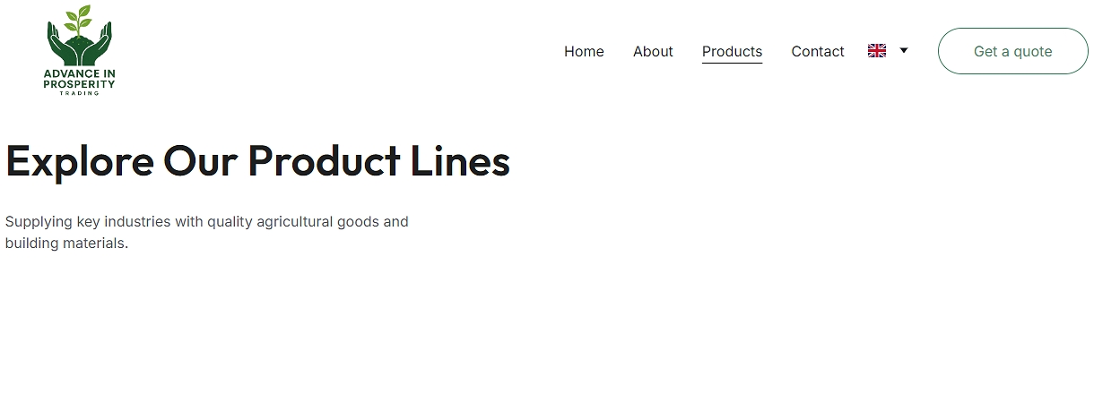Viewport: 1094px width, 402px height.
Task: Click the green seedling in the logo
Action: (80, 20)
